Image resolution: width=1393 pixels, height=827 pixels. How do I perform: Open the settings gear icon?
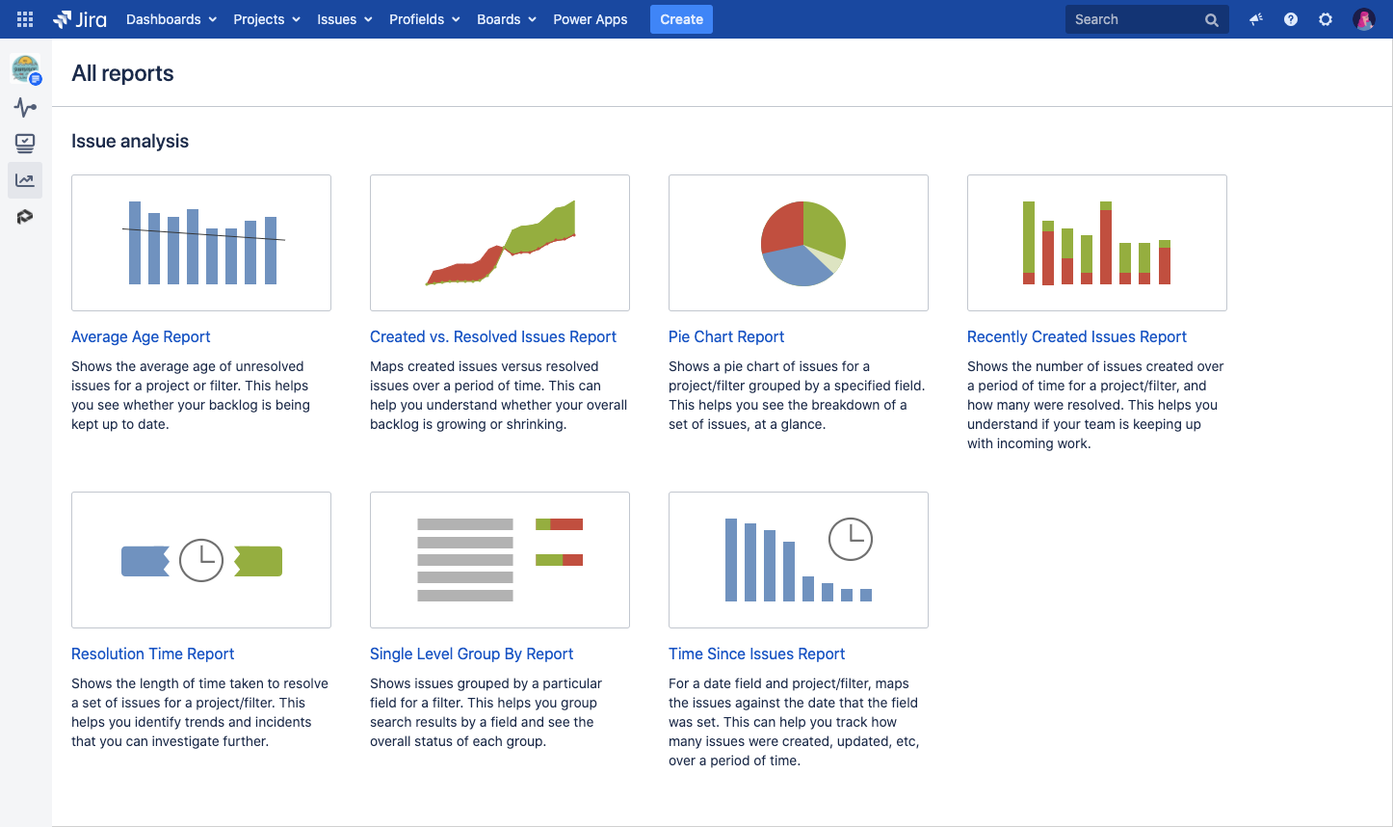click(x=1325, y=18)
